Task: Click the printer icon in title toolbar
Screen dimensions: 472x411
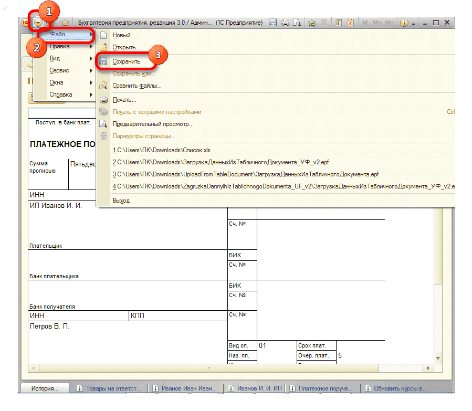Action: [285, 23]
